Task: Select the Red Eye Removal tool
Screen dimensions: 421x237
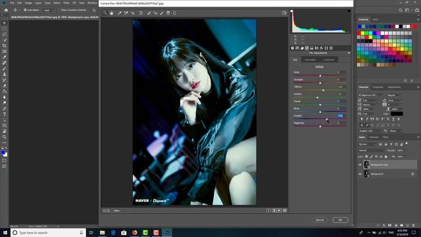Action: pos(155,13)
